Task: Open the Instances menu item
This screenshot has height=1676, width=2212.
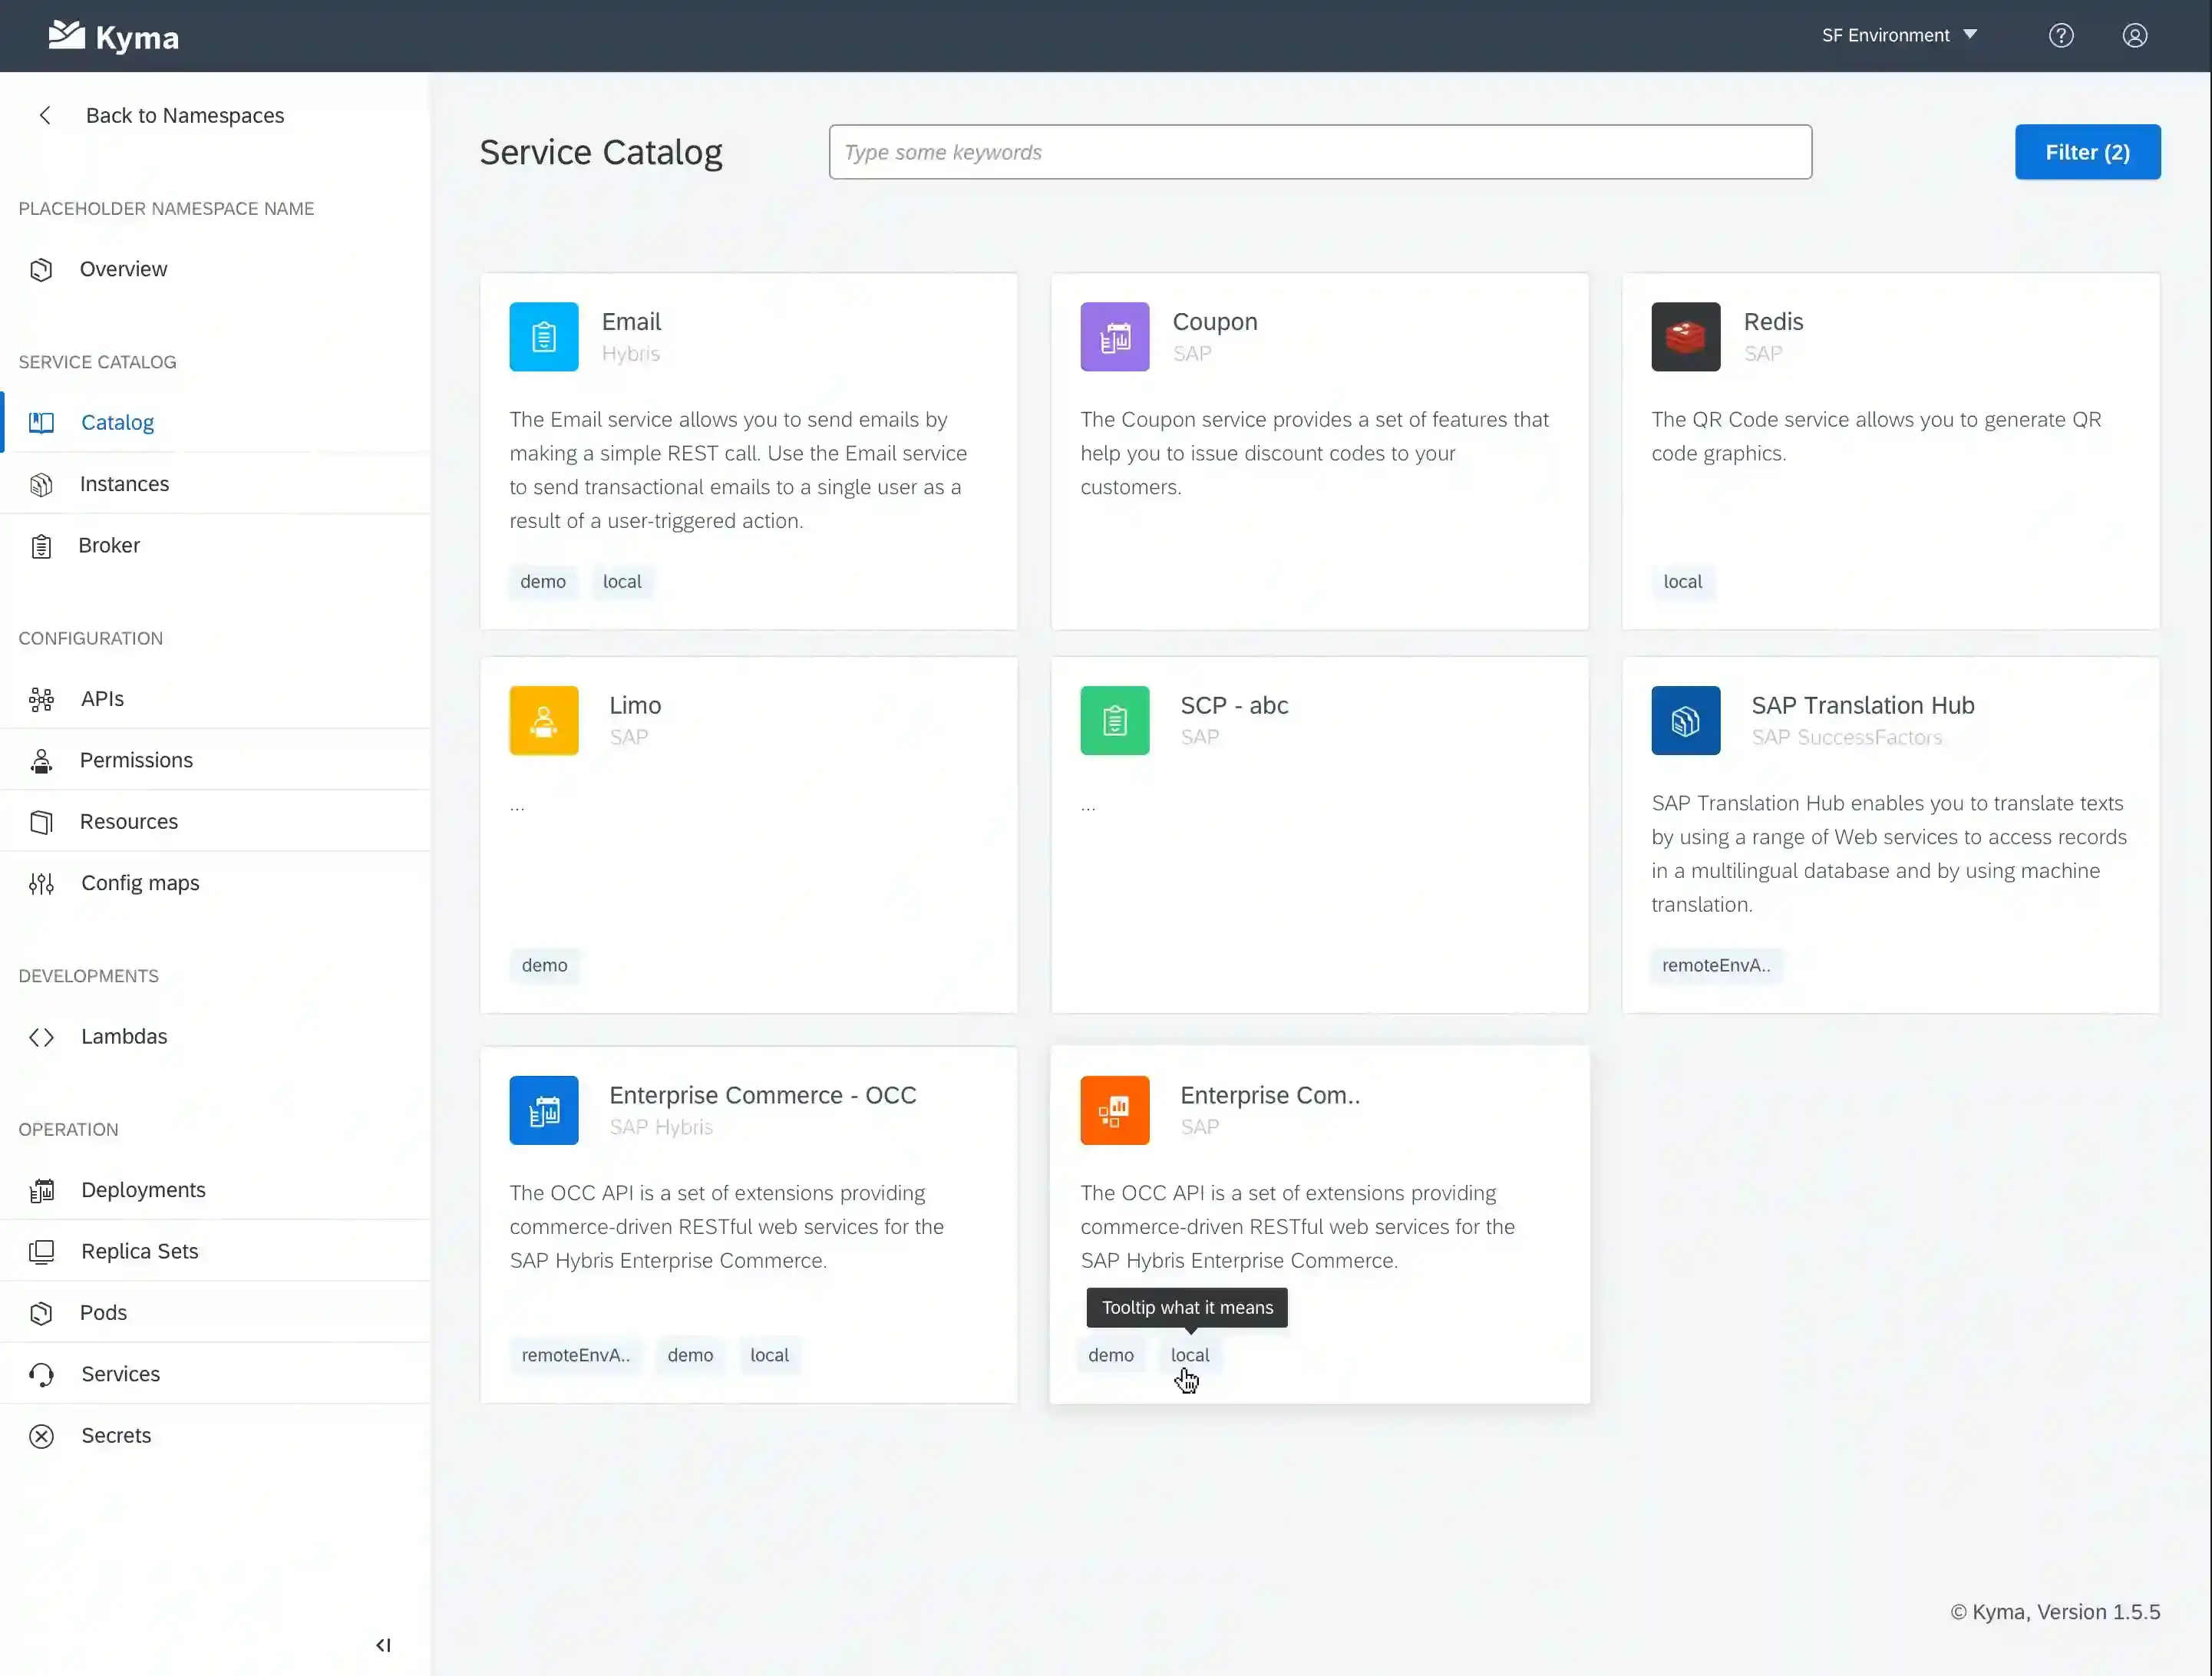Action: pyautogui.click(x=124, y=484)
